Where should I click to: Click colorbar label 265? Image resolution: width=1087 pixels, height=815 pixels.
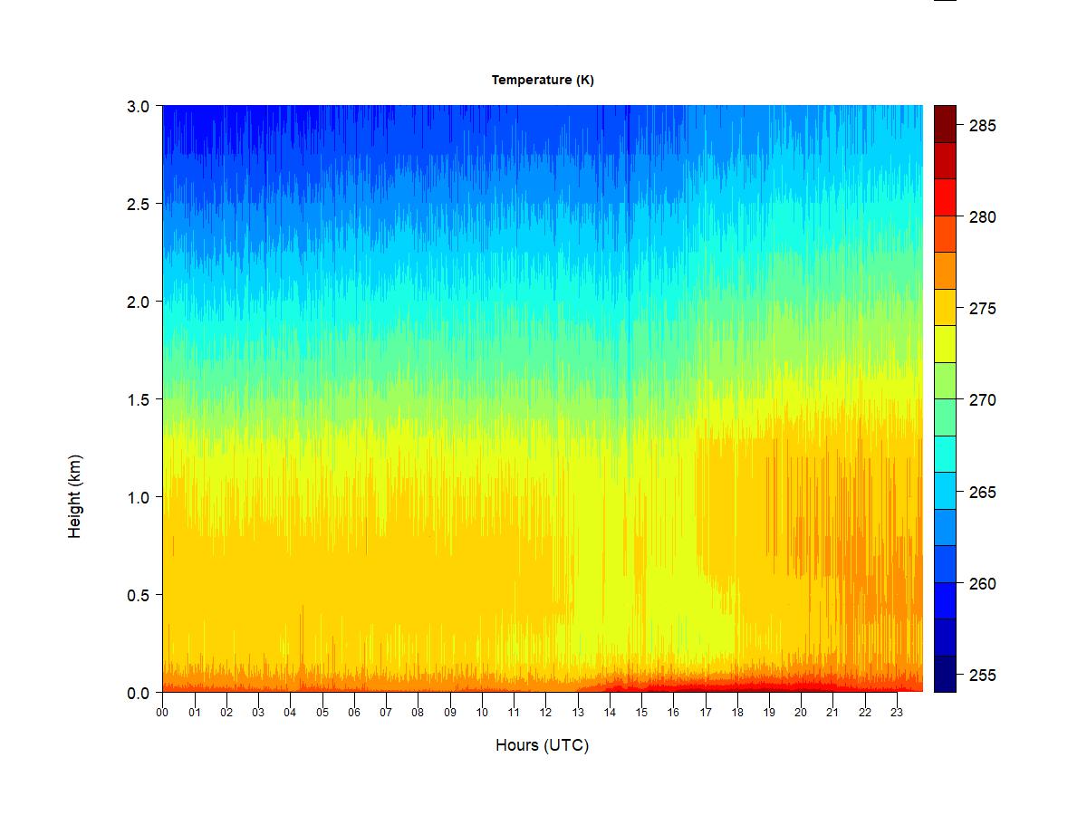[x=982, y=493]
